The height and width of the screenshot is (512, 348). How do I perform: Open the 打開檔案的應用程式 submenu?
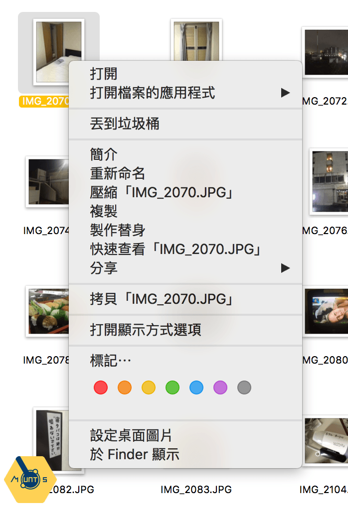[185, 93]
